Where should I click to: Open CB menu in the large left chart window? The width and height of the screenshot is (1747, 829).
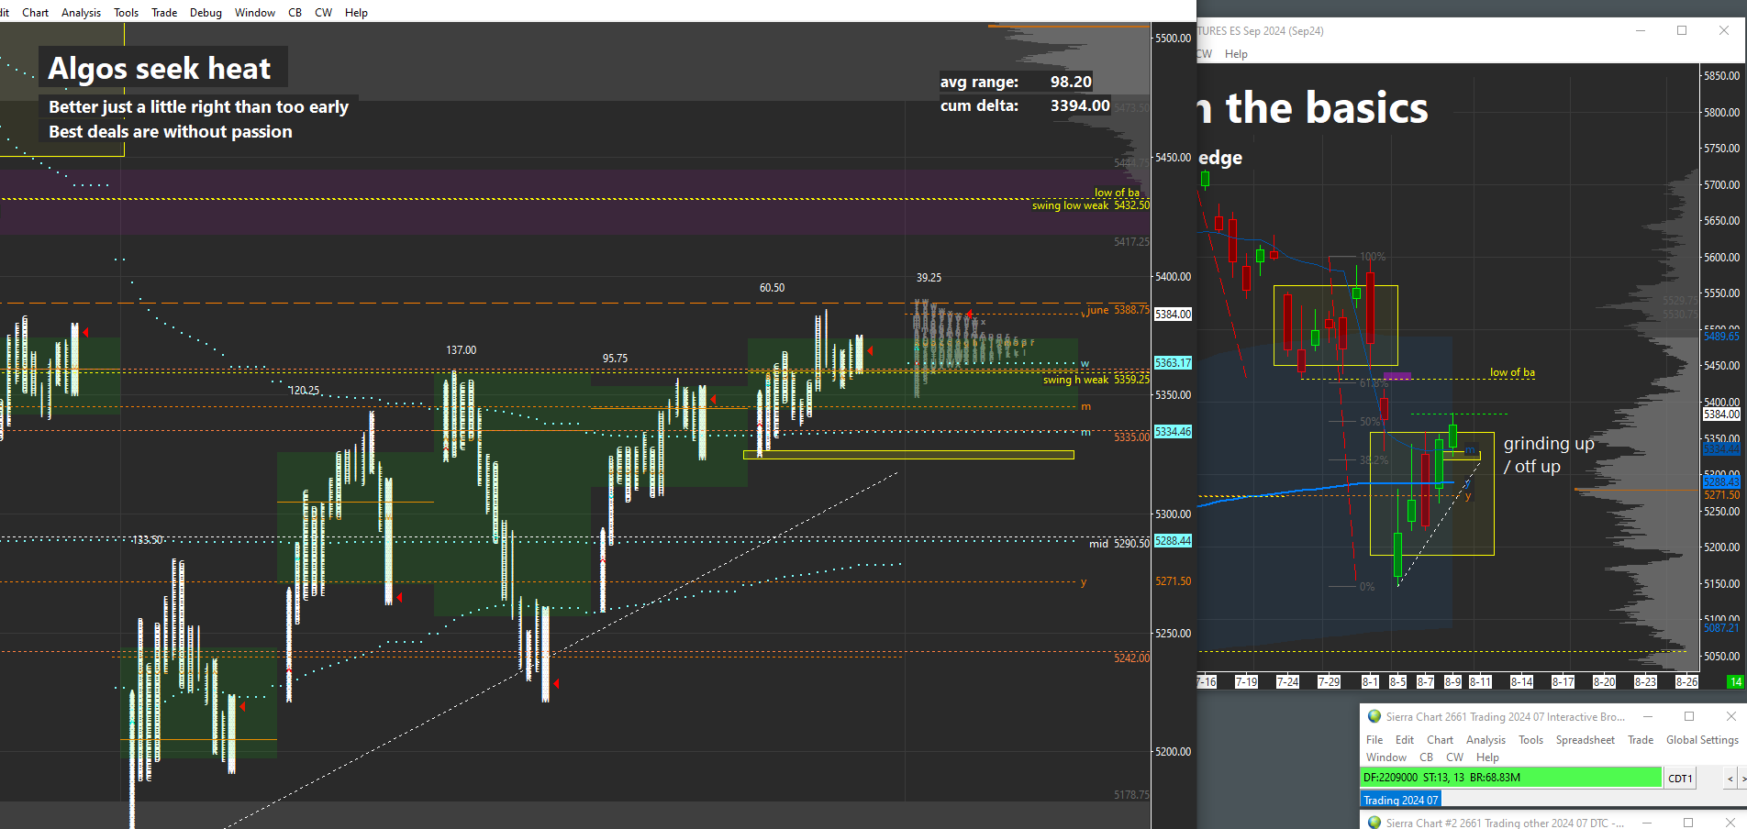pos(295,12)
